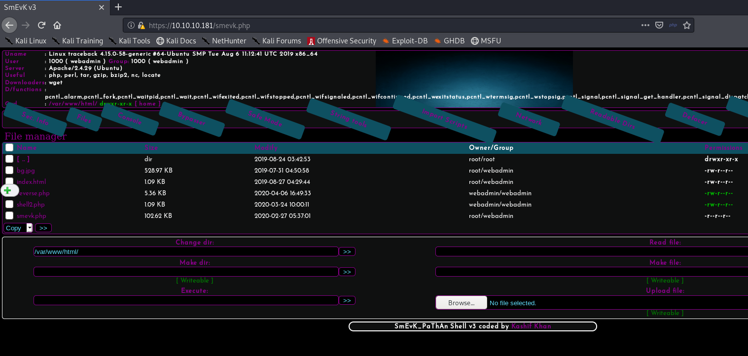This screenshot has height=356, width=748.
Task: Tick the checkbox for bg.jpg
Action: coord(9,171)
